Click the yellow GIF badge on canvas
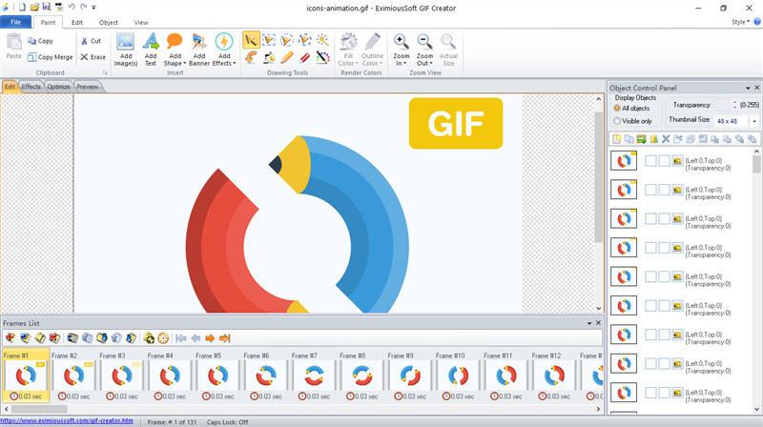 (456, 123)
